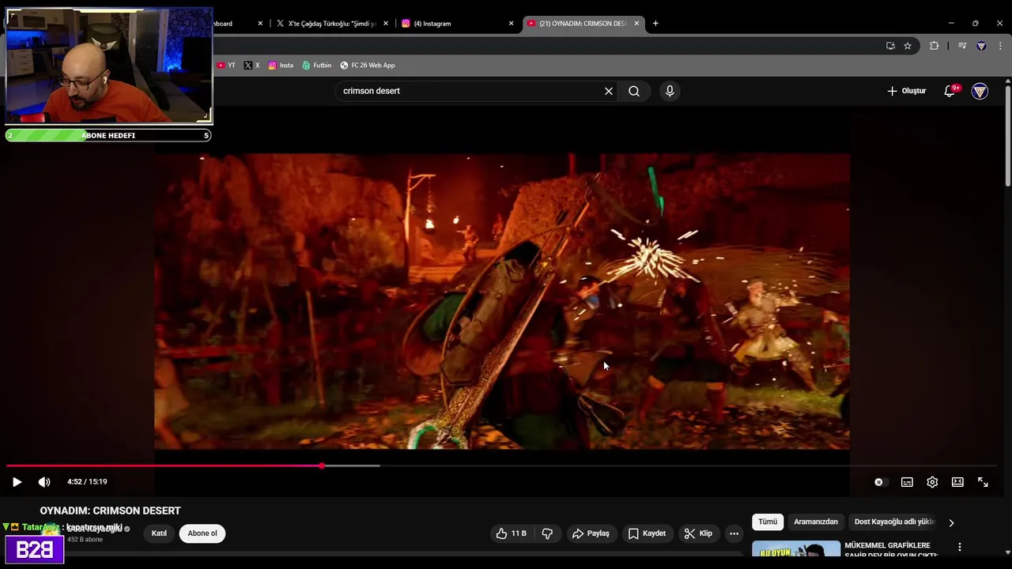Open the browser extensions puzzle icon
This screenshot has width=1012, height=569.
tap(934, 46)
